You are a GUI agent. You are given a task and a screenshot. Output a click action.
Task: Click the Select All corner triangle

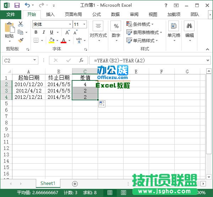click(9, 71)
